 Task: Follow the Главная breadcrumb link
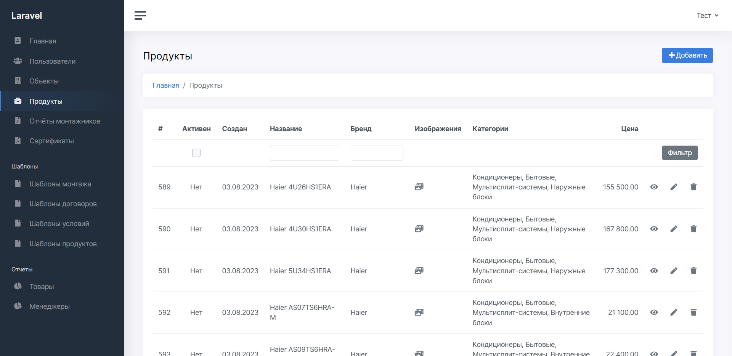[x=165, y=85]
